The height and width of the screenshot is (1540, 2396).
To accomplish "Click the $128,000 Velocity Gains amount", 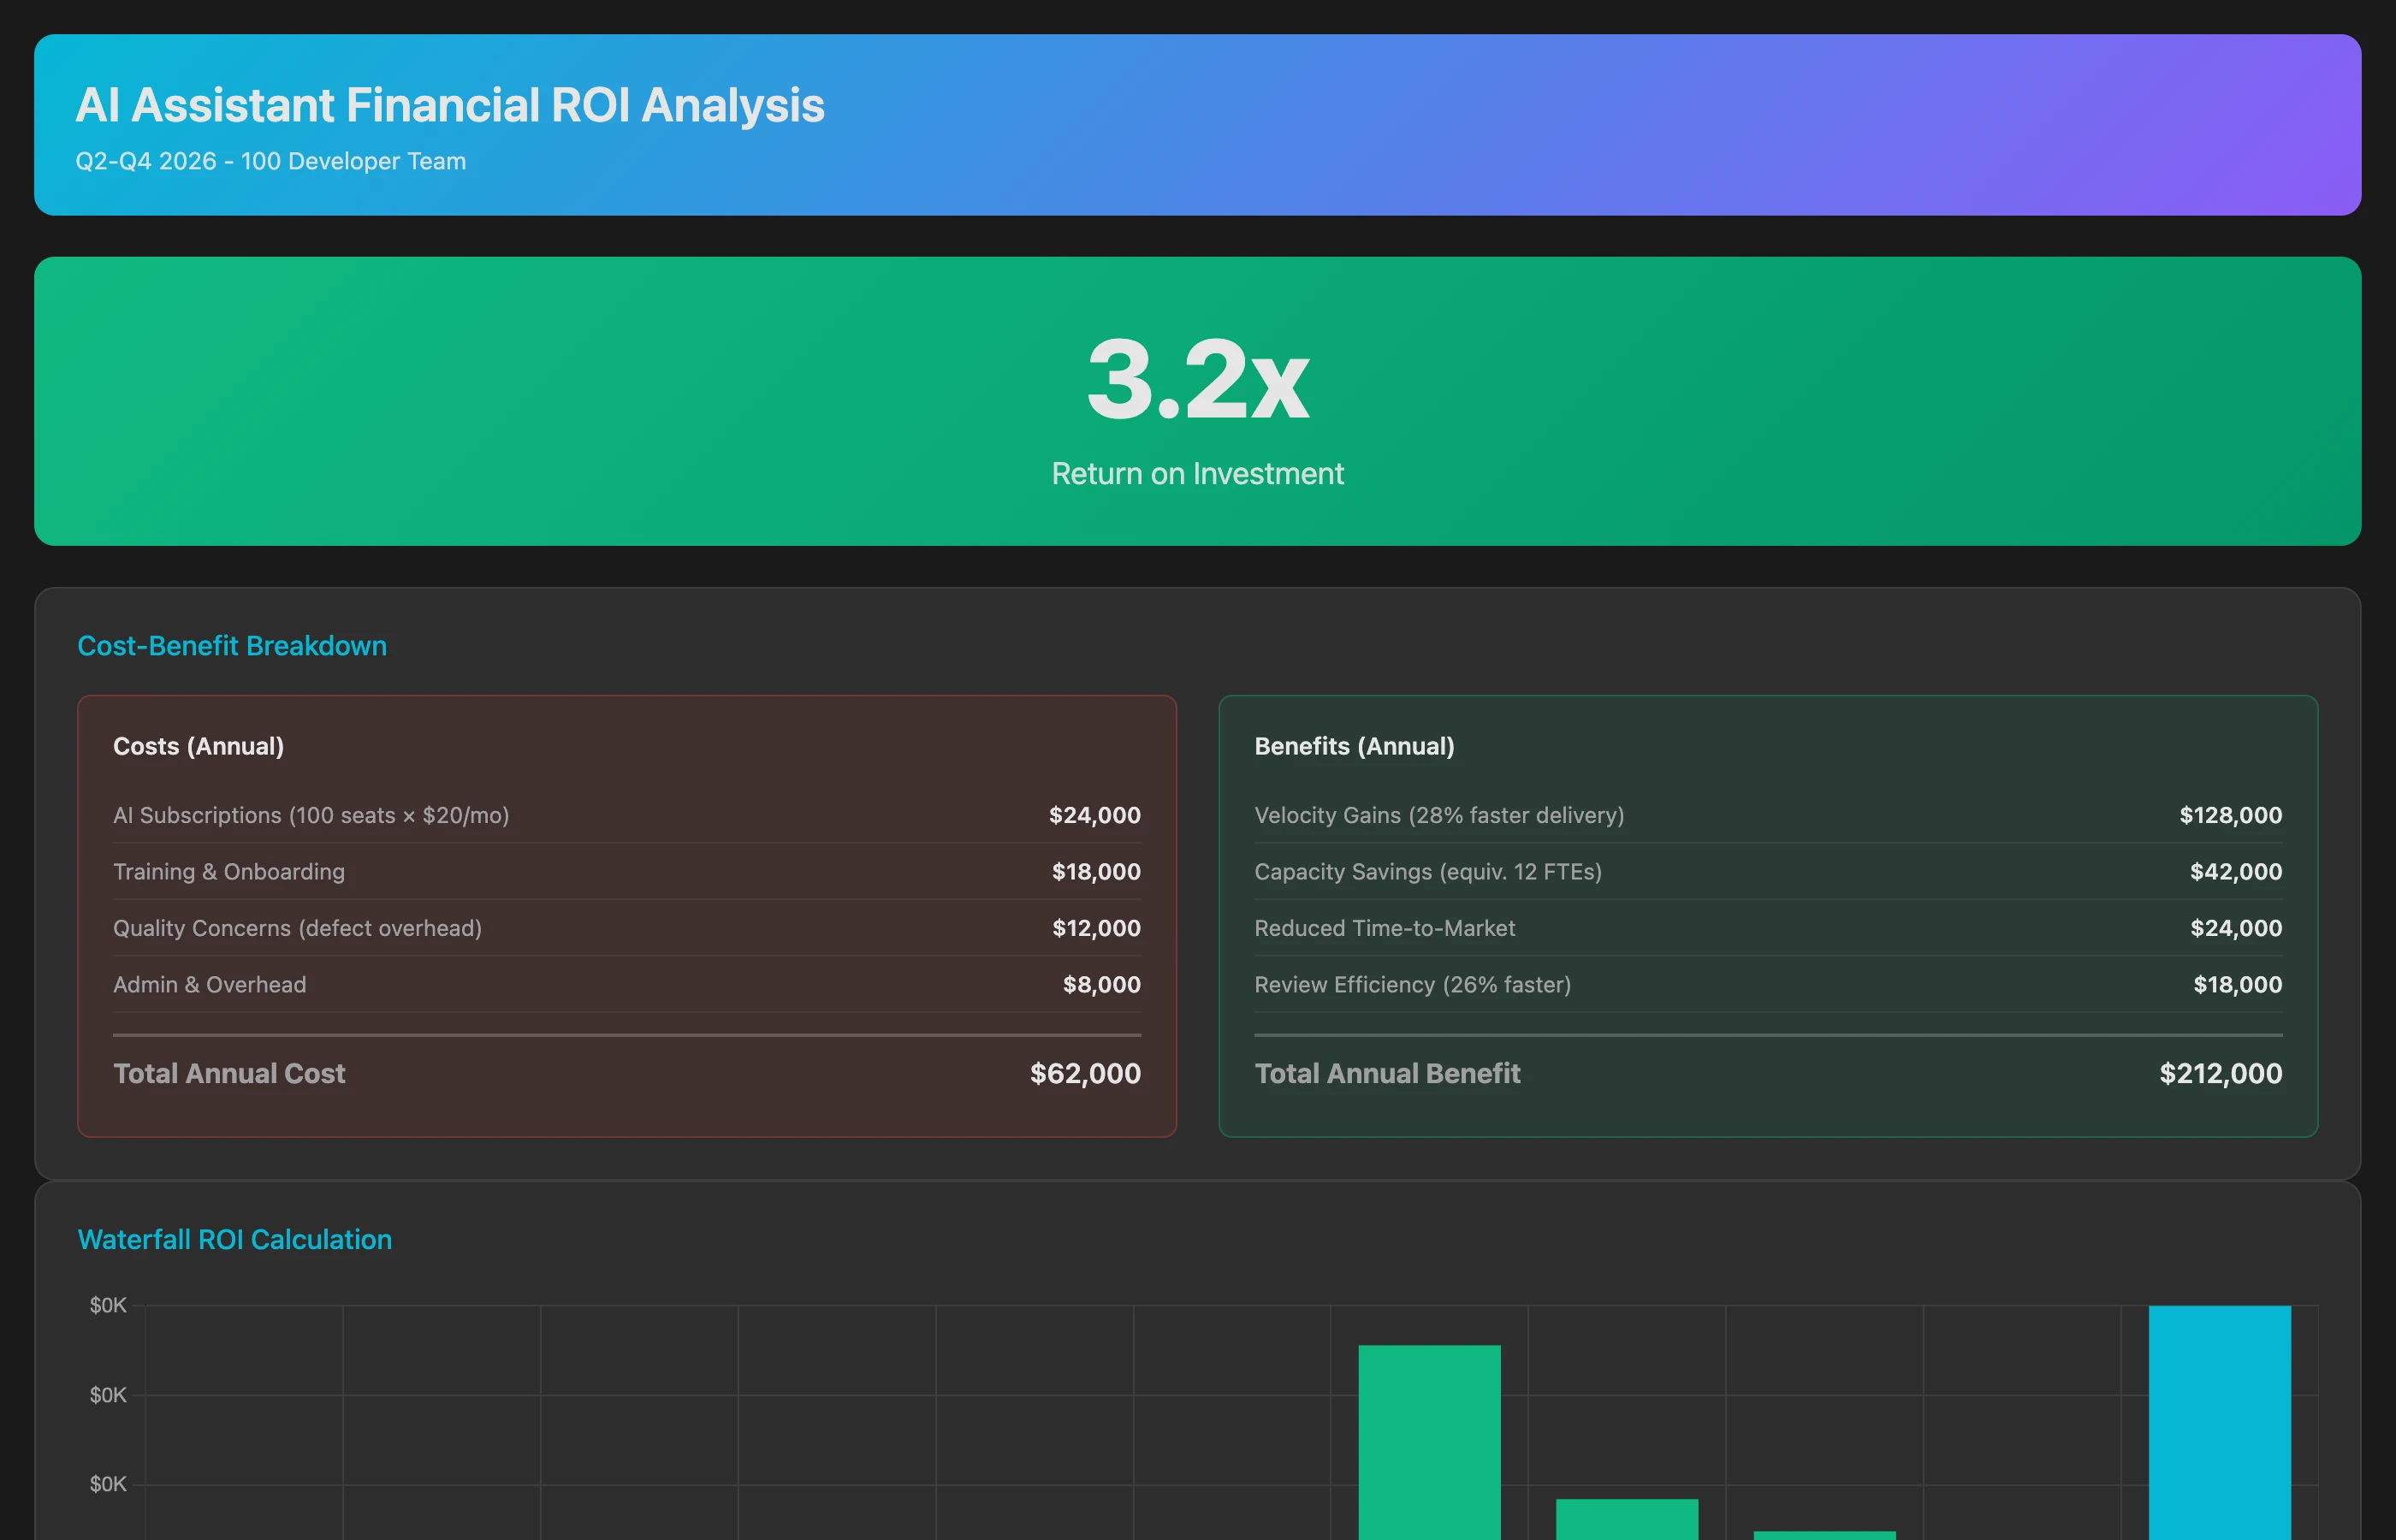I will (2231, 815).
